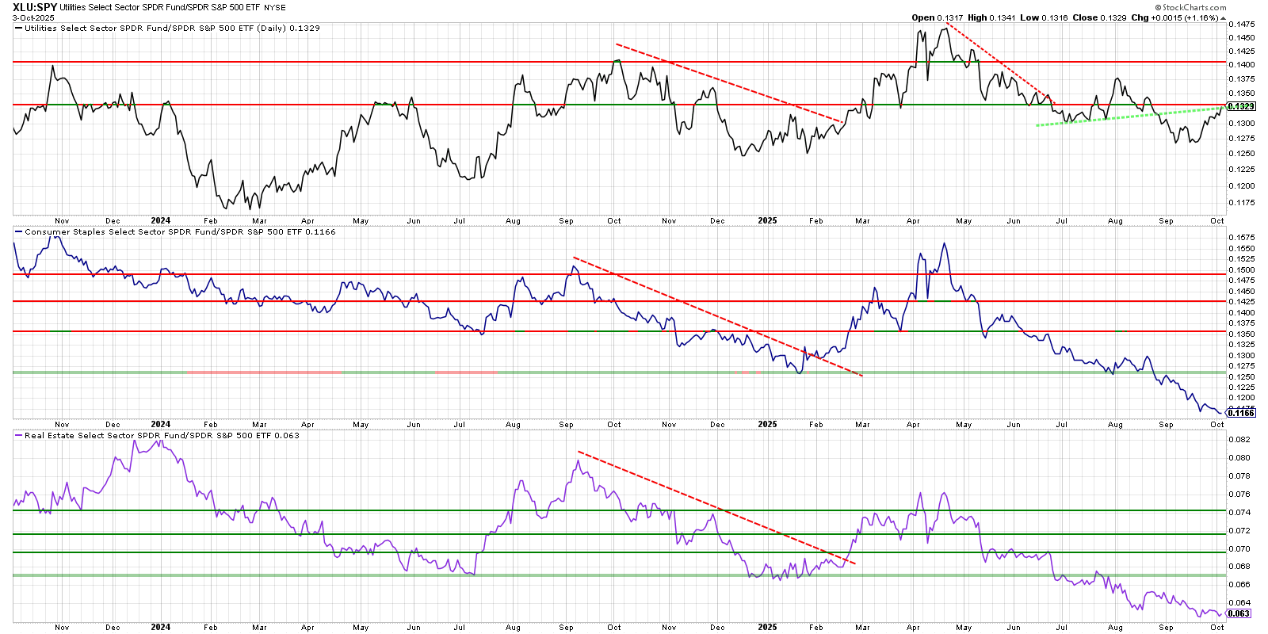Select the Close 0.1329 header value

click(x=1100, y=17)
